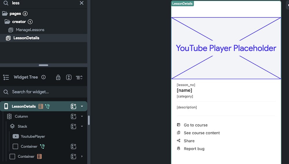This screenshot has width=289, height=164.
Task: Click the Share icon in the preview
Action: tap(179, 141)
